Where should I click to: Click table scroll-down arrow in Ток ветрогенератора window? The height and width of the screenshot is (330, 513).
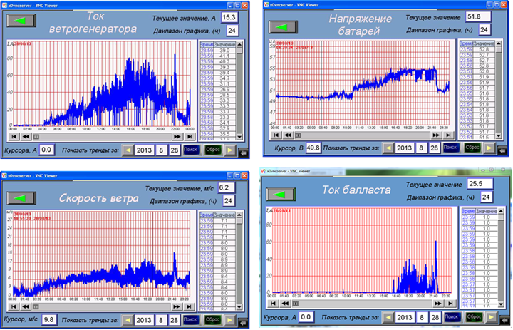point(239,137)
